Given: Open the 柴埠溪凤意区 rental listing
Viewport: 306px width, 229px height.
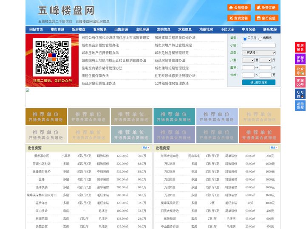Looking at the screenshot, I should click(170, 203).
